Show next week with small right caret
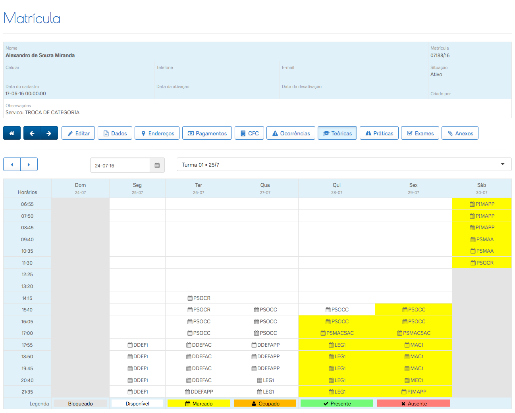This screenshot has height=413, width=515. point(29,165)
